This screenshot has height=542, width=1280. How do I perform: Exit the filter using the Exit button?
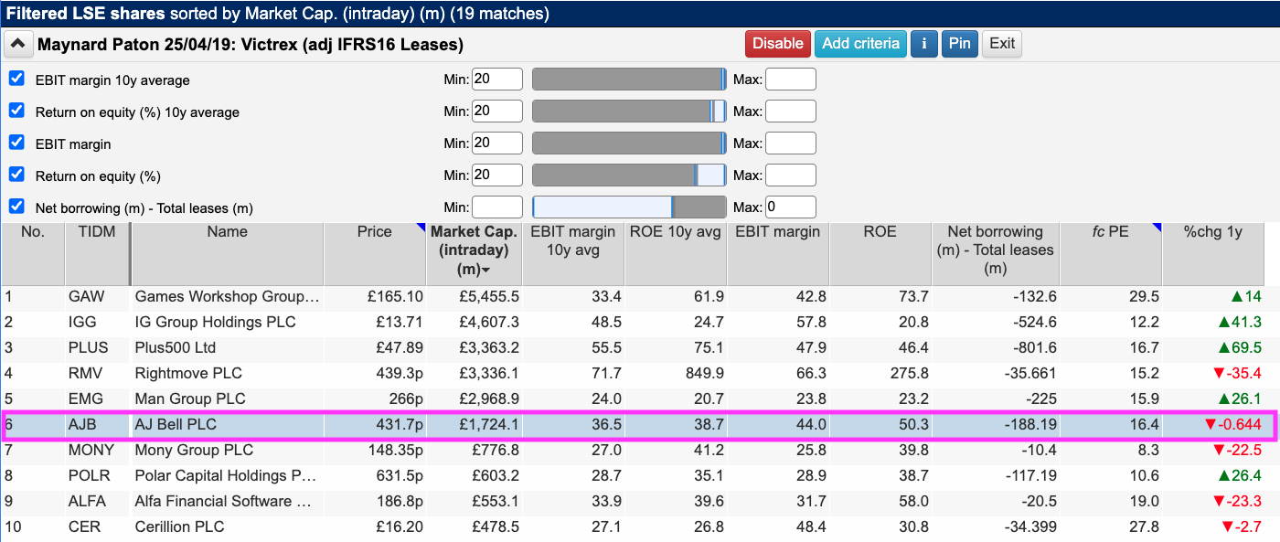(1002, 44)
